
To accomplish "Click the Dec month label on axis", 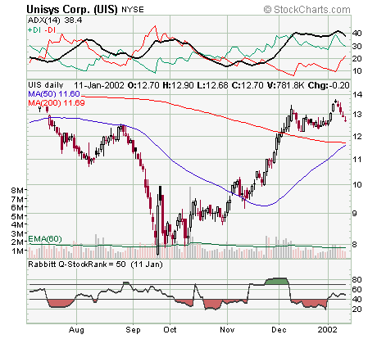I will [279, 330].
